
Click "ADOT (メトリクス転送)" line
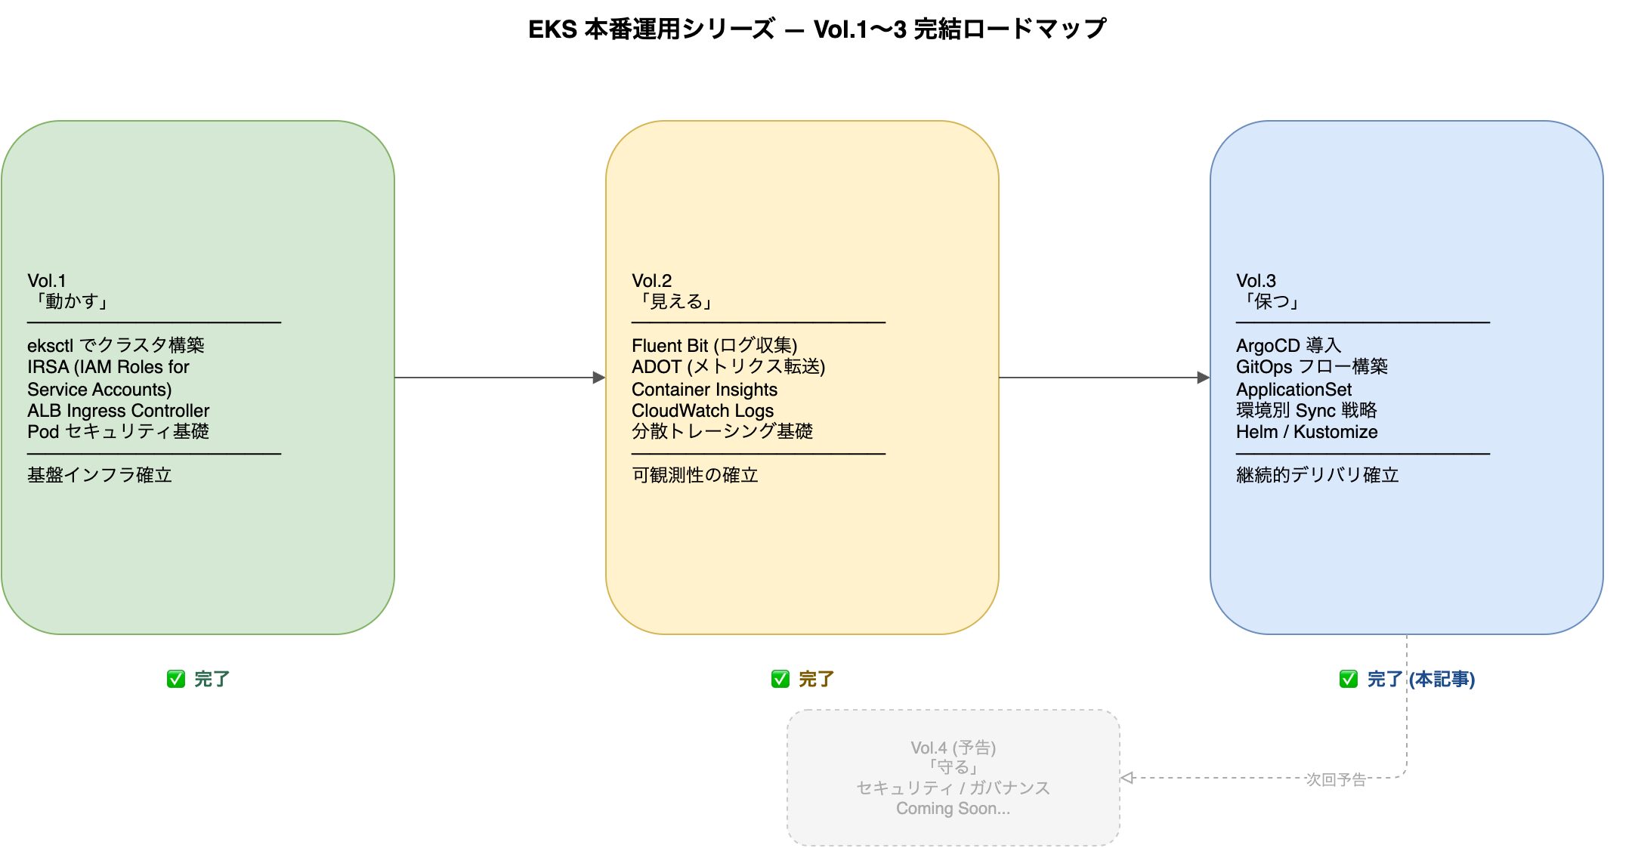point(728,366)
